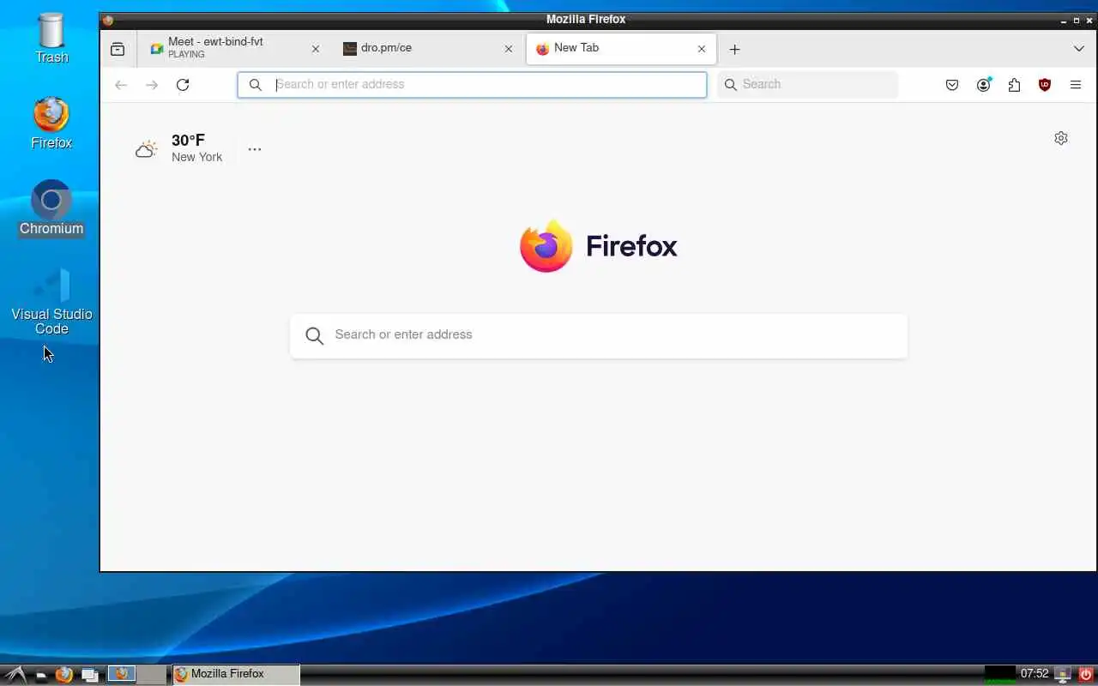Click the center page search field
Image resolution: width=1098 pixels, height=686 pixels.
(x=599, y=335)
